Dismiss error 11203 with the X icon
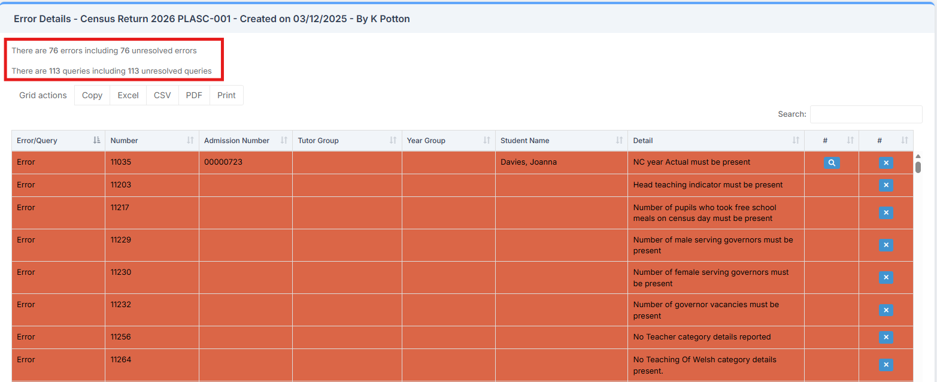The height and width of the screenshot is (382, 937). 886,185
